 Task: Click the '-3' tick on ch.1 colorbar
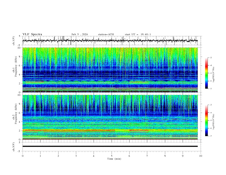pos(211,57)
